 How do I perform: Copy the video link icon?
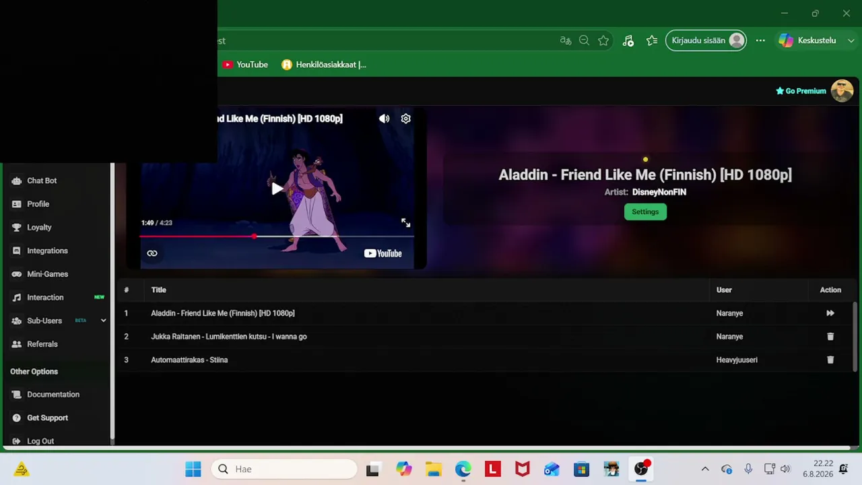click(x=152, y=253)
